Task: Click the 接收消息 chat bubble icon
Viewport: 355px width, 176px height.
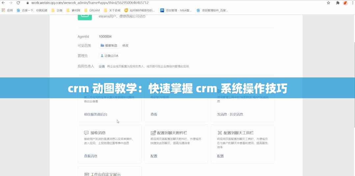Action: pyautogui.click(x=86, y=133)
